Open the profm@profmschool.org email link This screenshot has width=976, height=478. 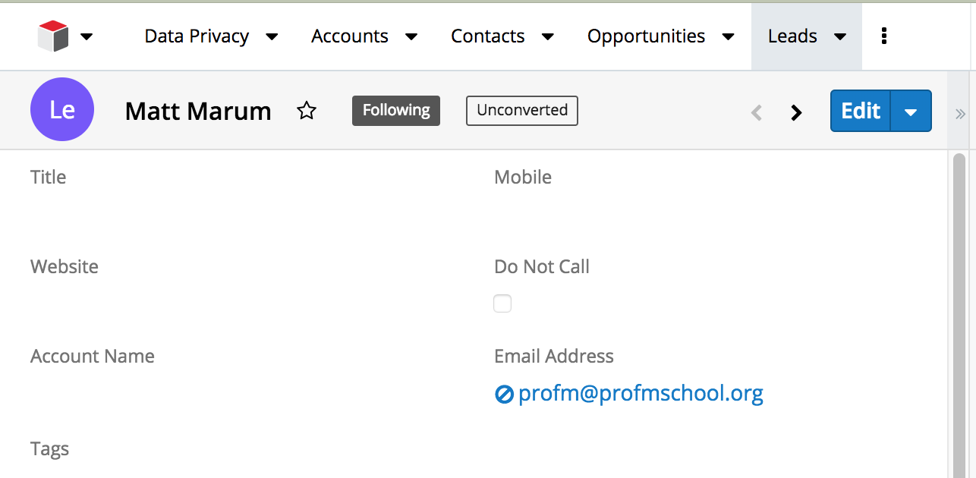coord(641,394)
